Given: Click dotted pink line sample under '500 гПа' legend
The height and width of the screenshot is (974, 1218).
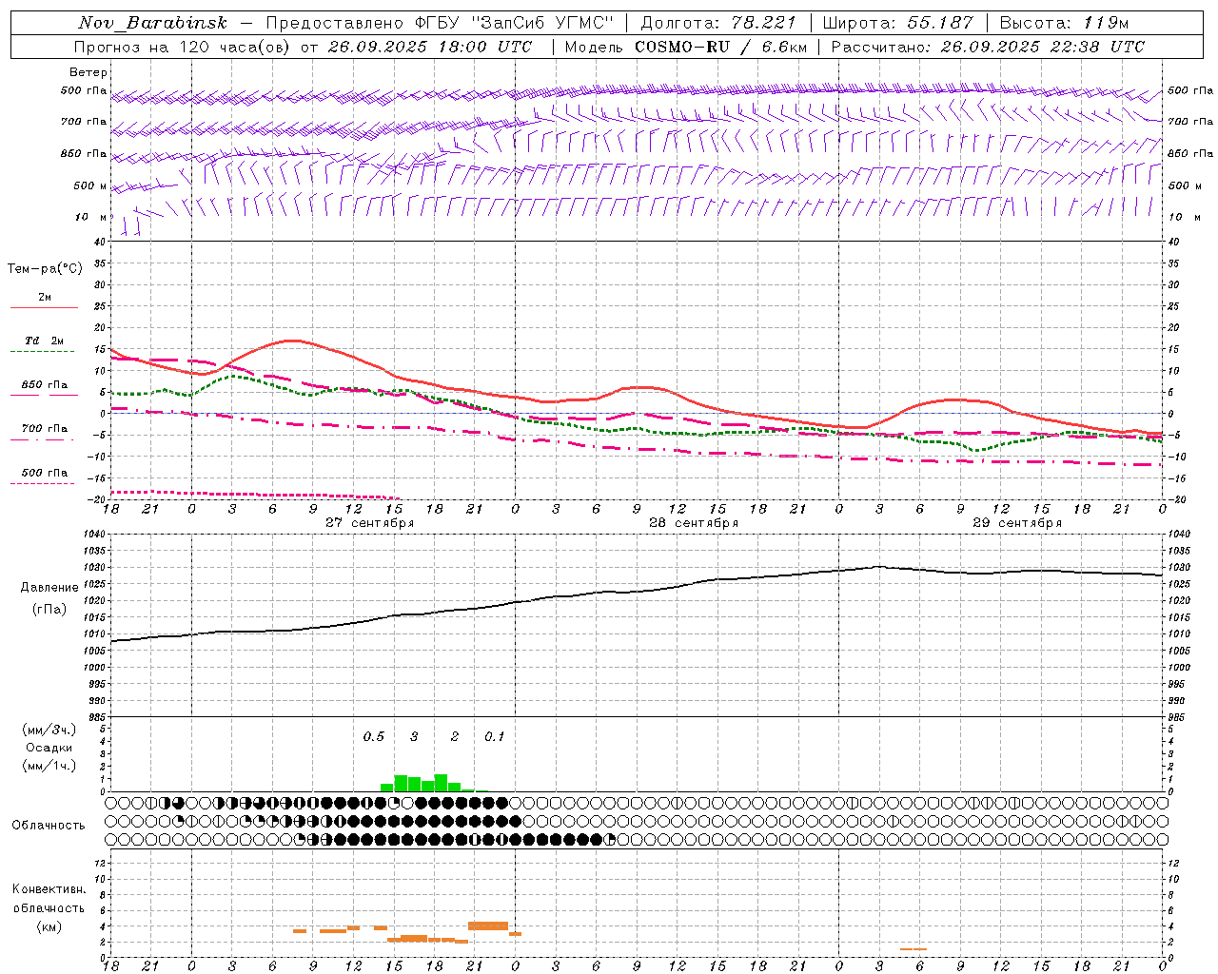Looking at the screenshot, I should coord(42,483).
